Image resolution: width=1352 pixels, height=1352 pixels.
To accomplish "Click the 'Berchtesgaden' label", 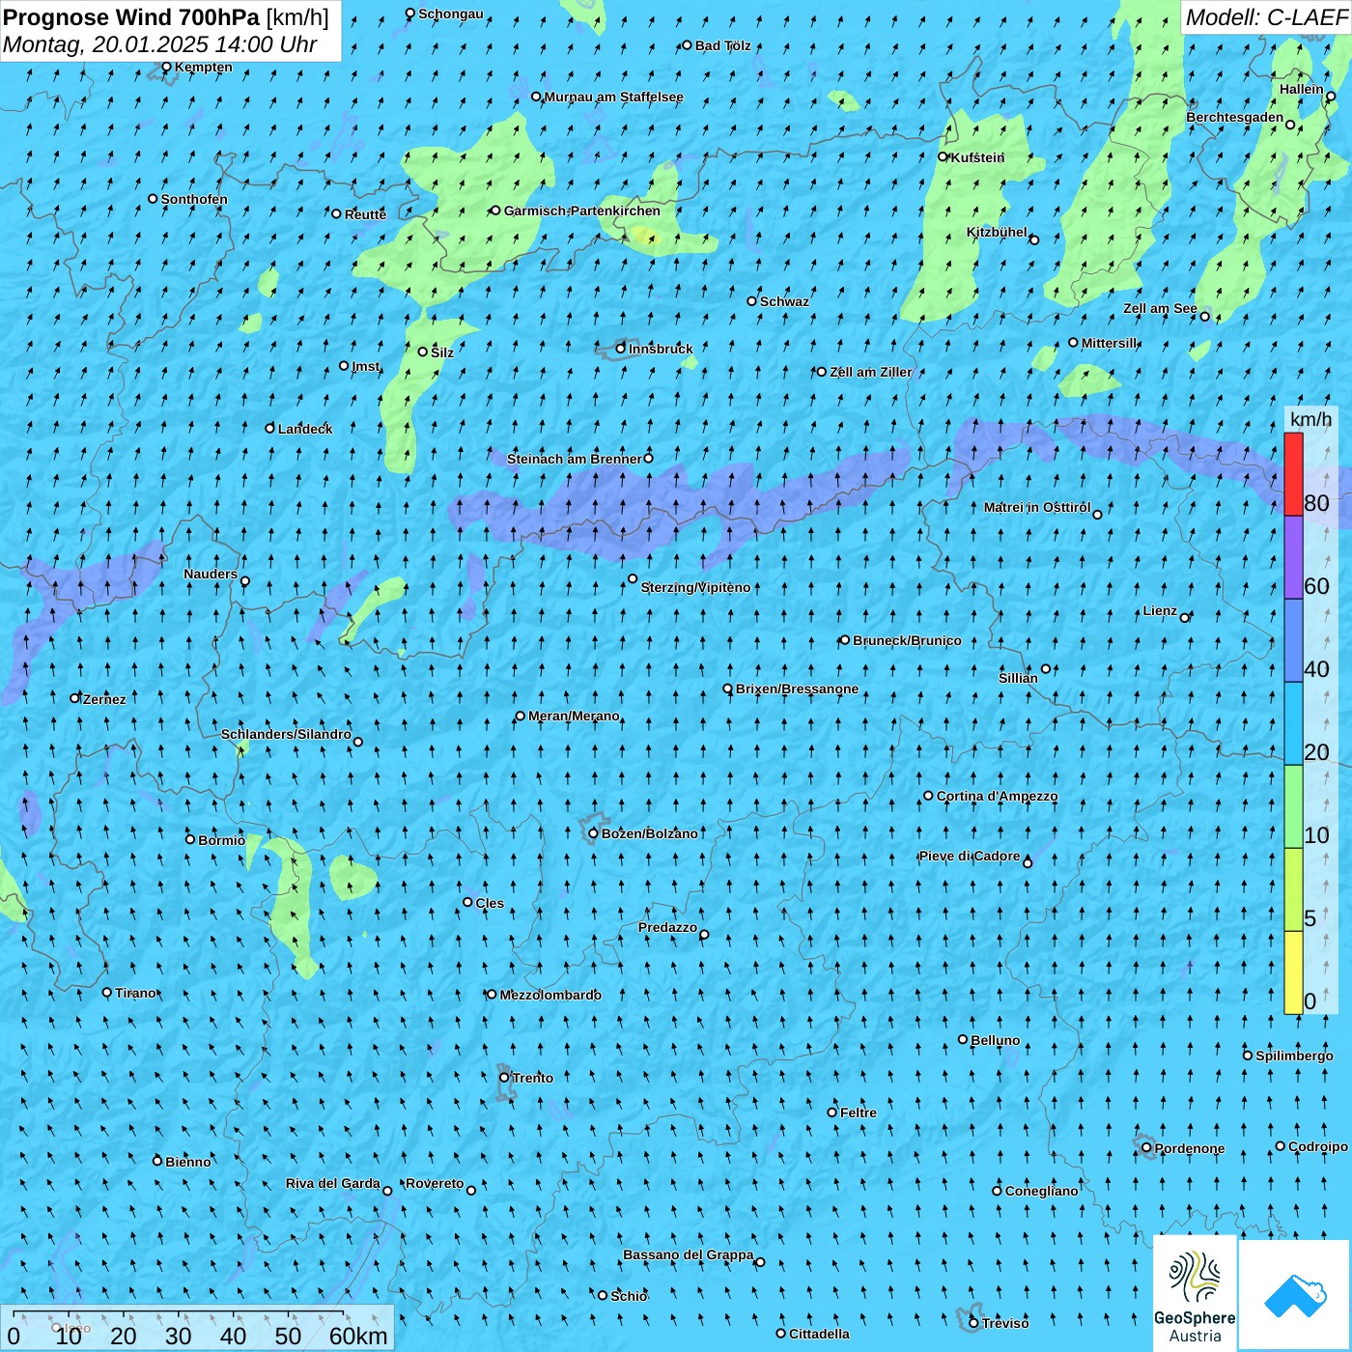I will coord(1235,117).
